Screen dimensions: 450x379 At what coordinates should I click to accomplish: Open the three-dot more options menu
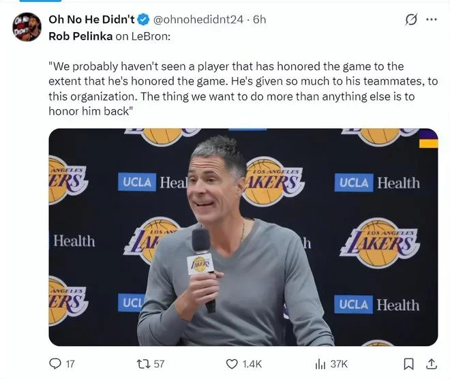(432, 20)
